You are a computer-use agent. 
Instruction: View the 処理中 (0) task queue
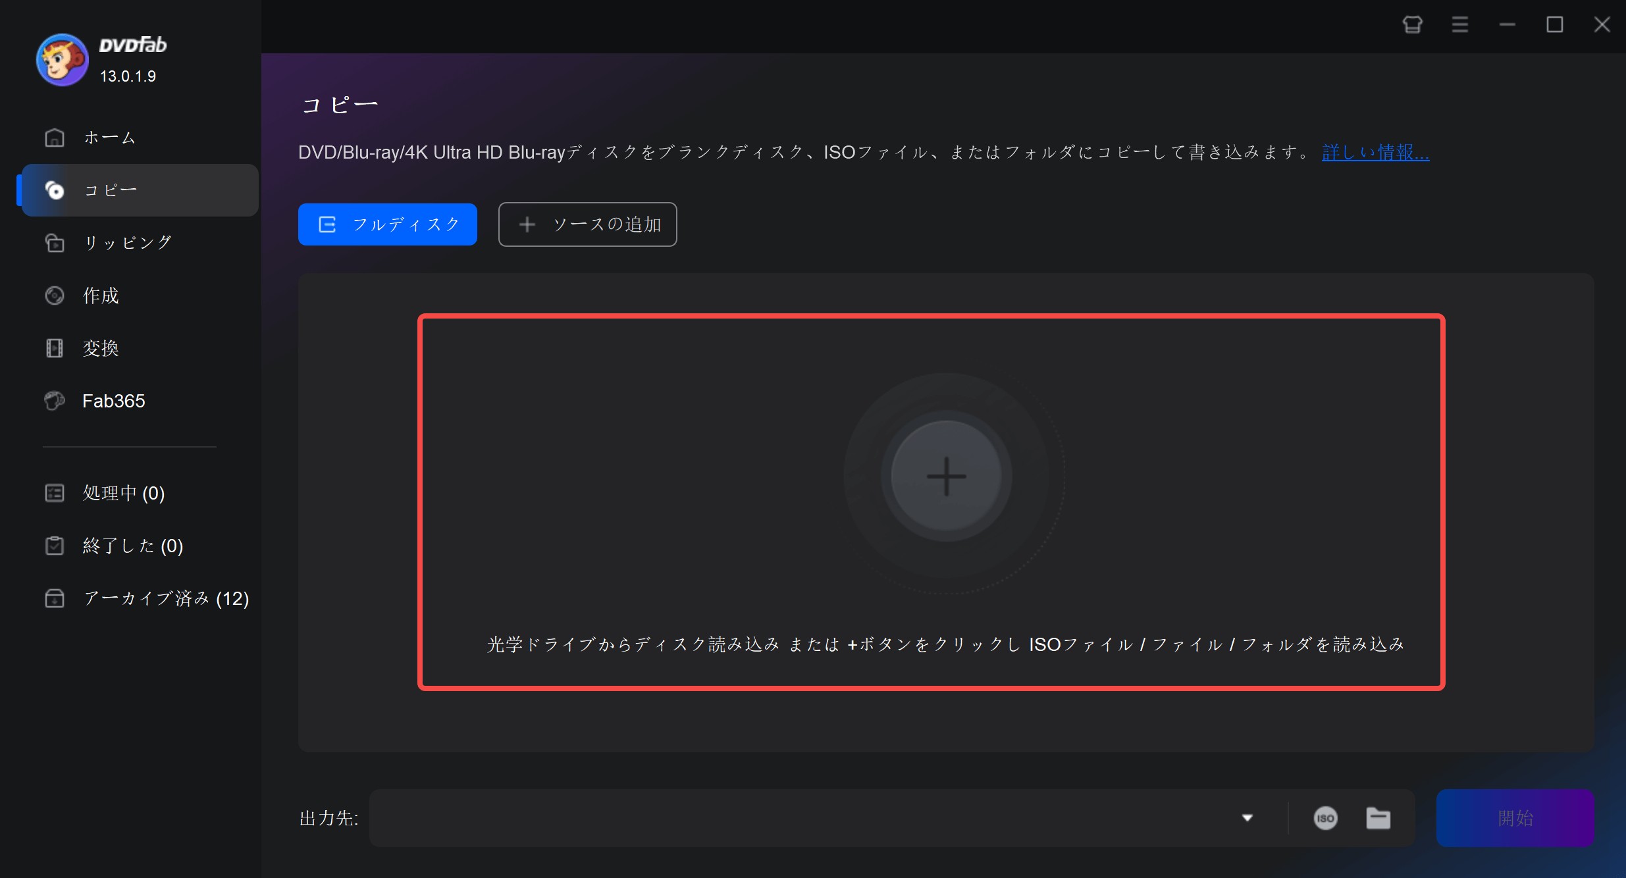tap(123, 493)
